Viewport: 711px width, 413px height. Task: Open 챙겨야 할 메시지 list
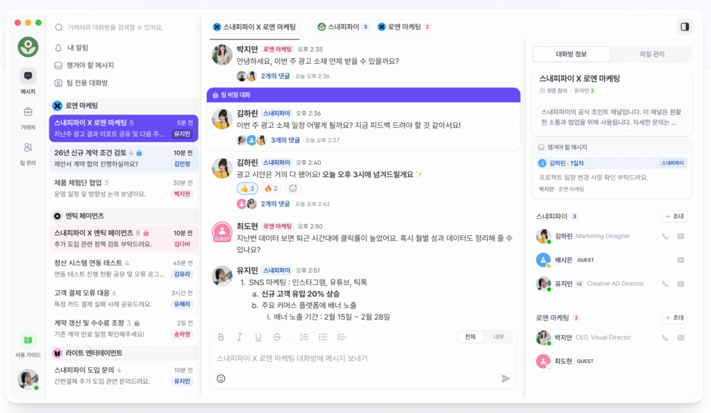[x=84, y=65]
